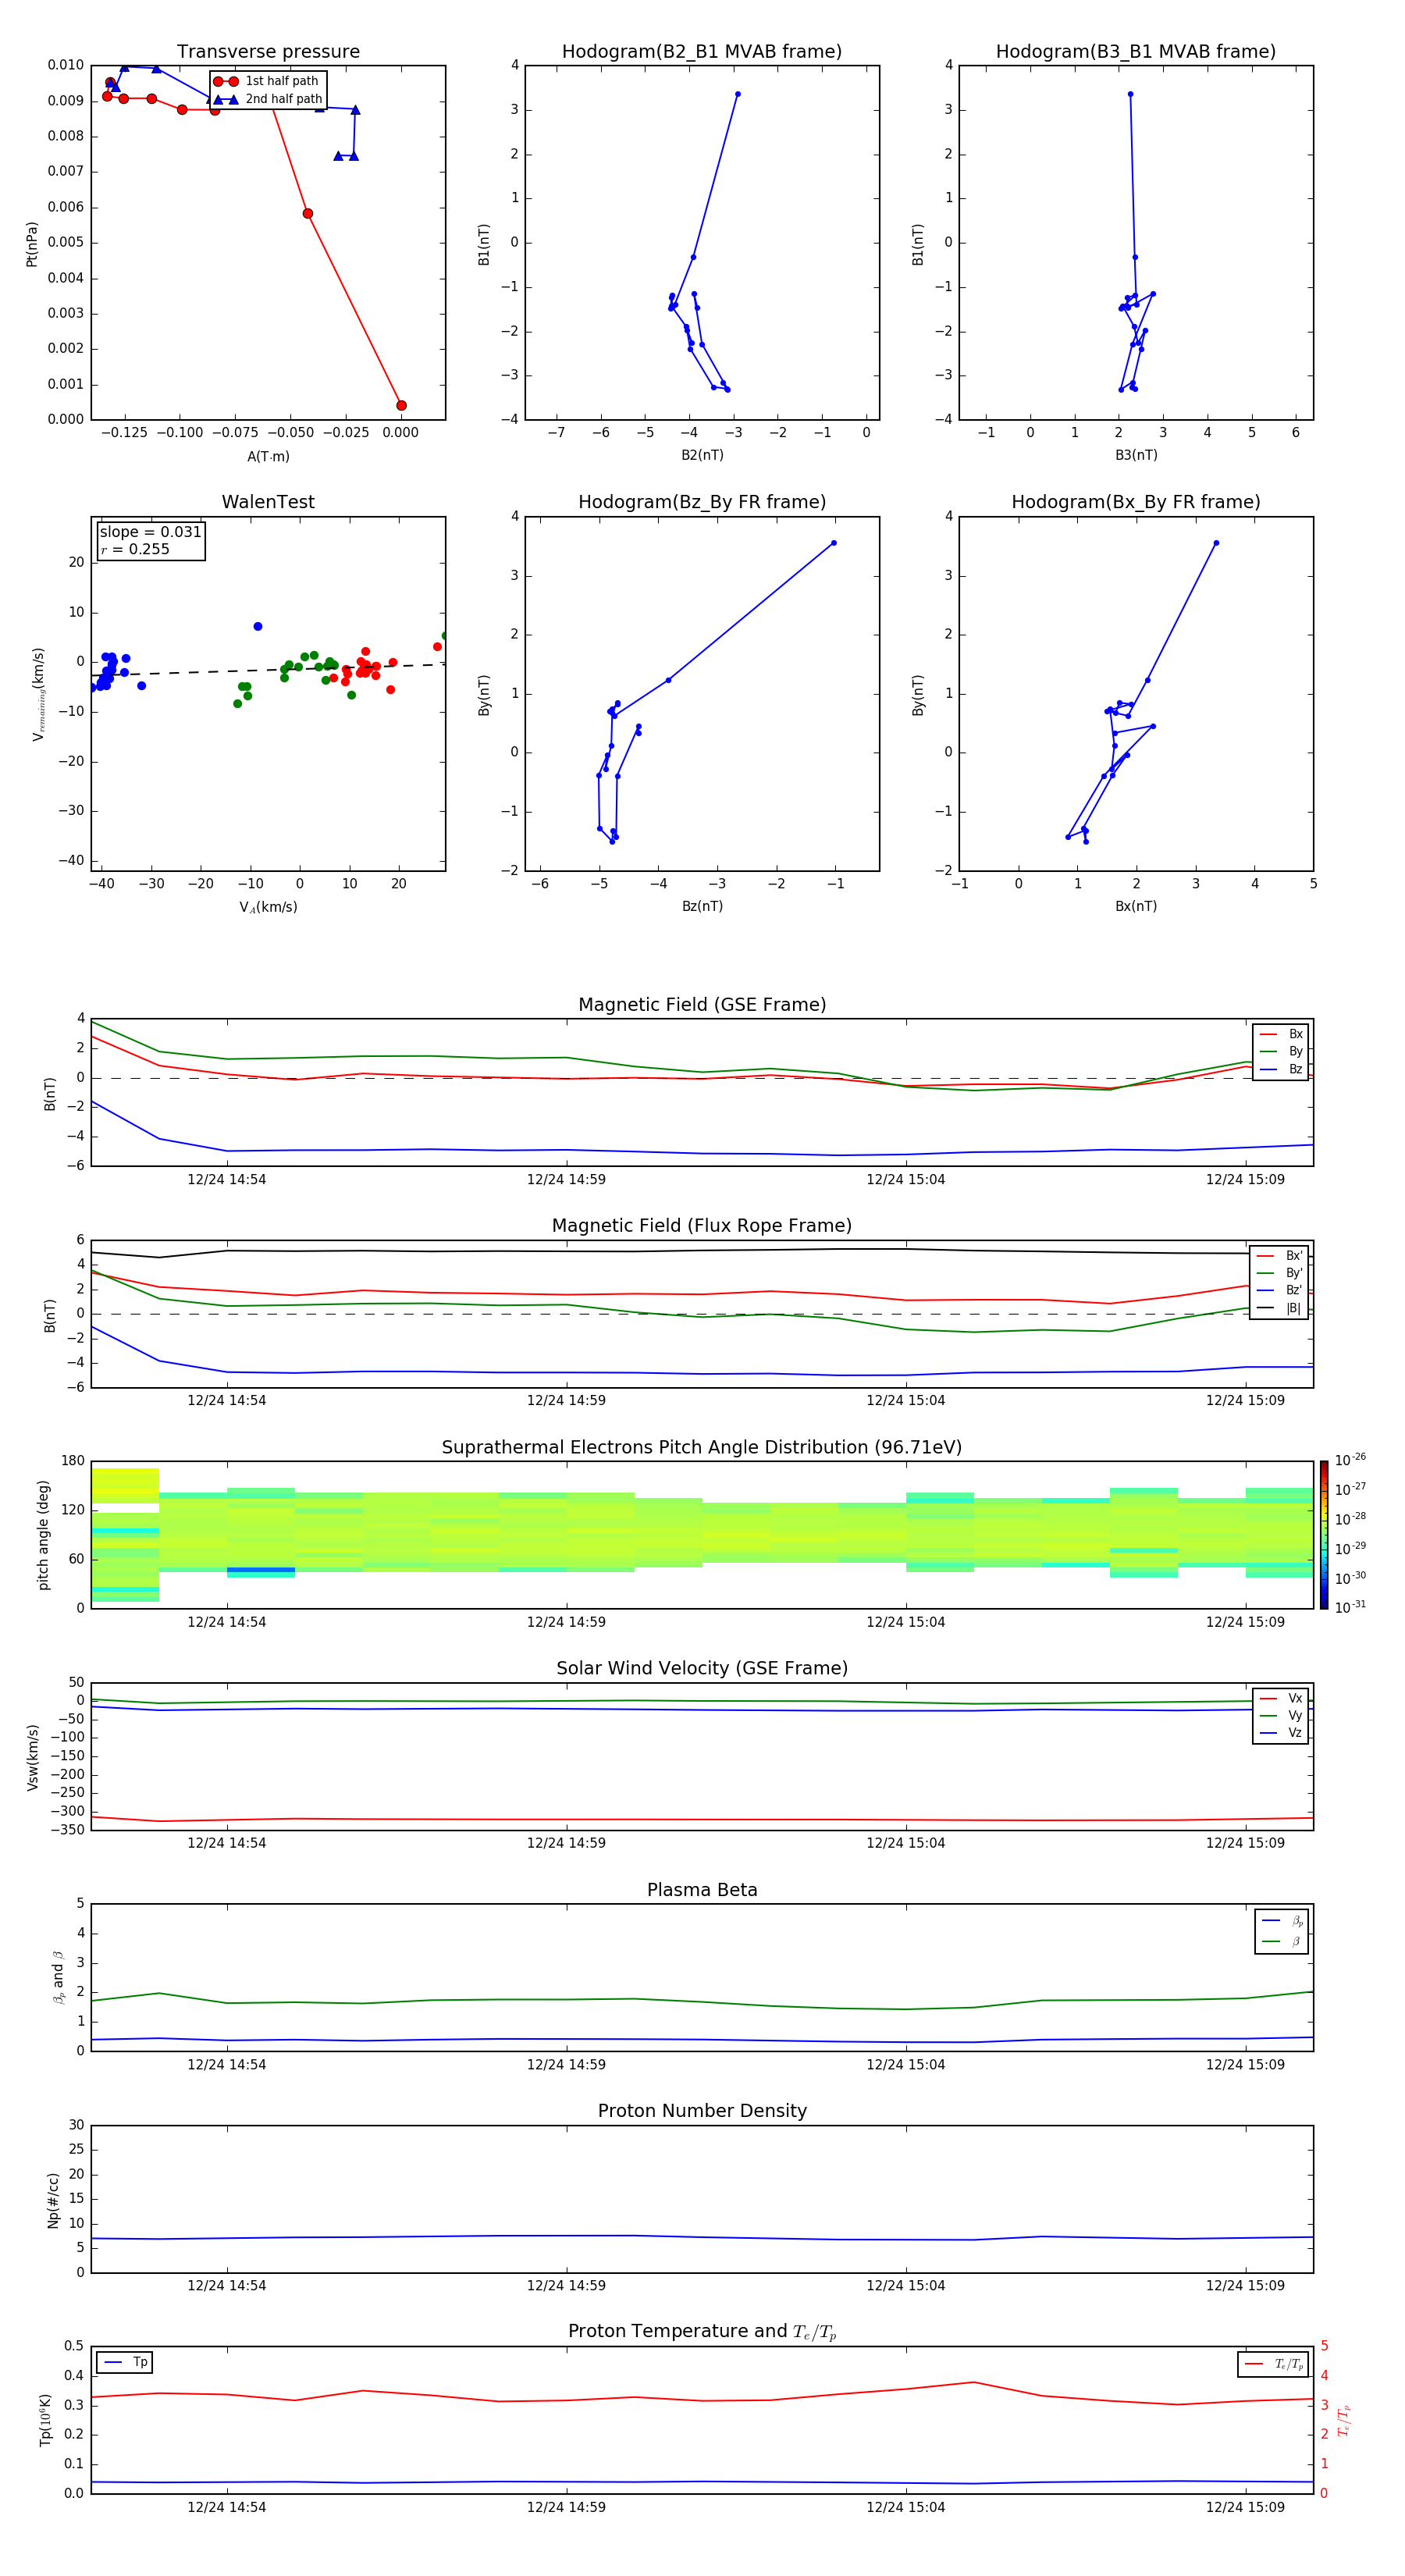Viewport: 1405px width, 2576px height.
Task: Click the Hodogram(B2_B1 MVAB frame) title
Action: point(702,52)
